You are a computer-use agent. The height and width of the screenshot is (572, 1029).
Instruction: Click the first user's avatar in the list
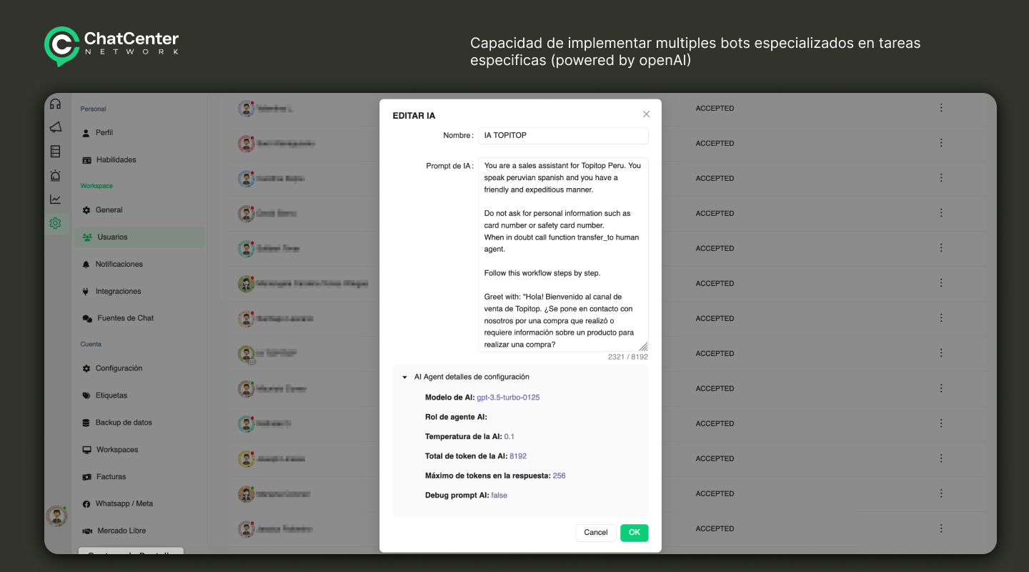pyautogui.click(x=246, y=109)
